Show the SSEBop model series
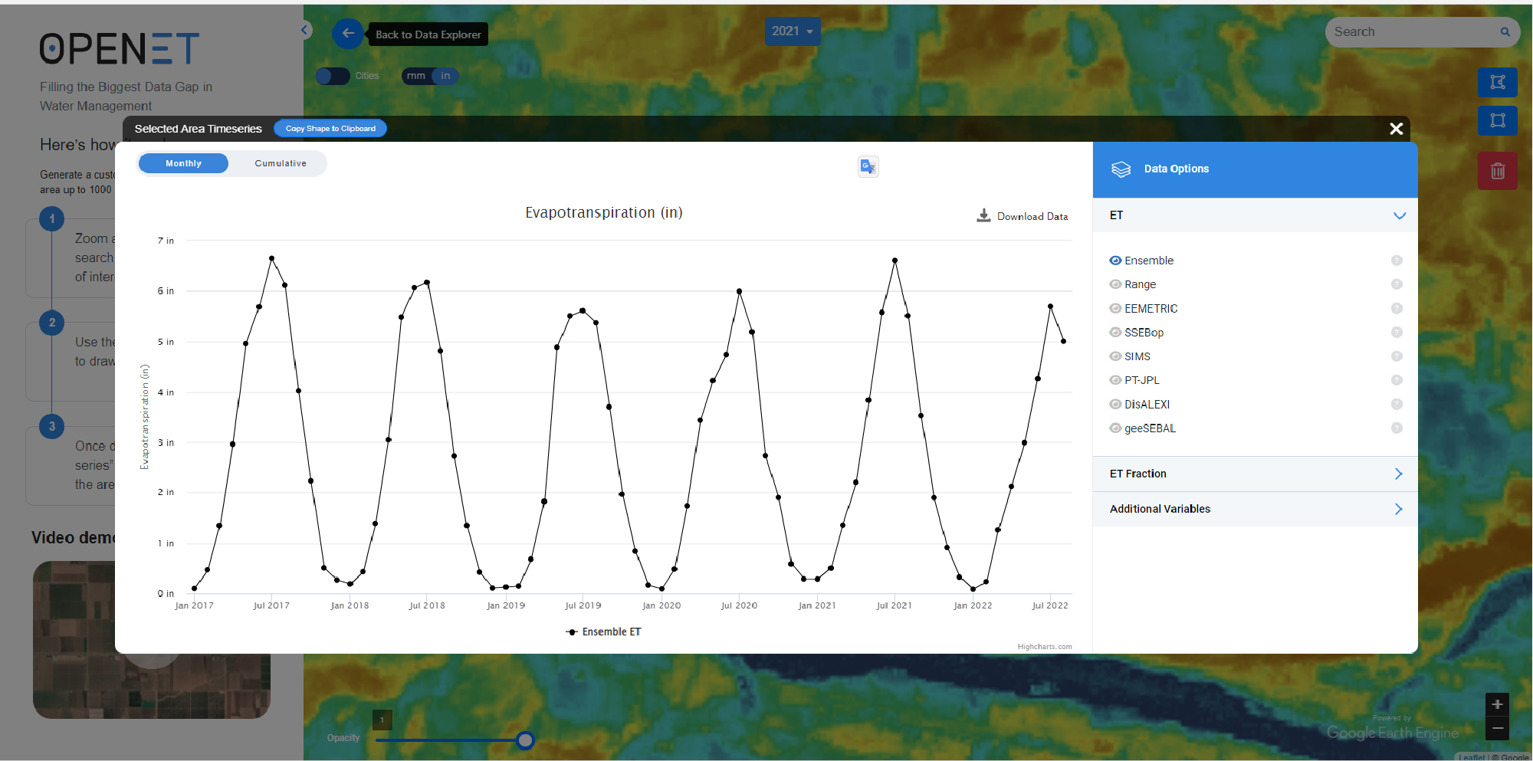The height and width of the screenshot is (761, 1533). point(1115,333)
